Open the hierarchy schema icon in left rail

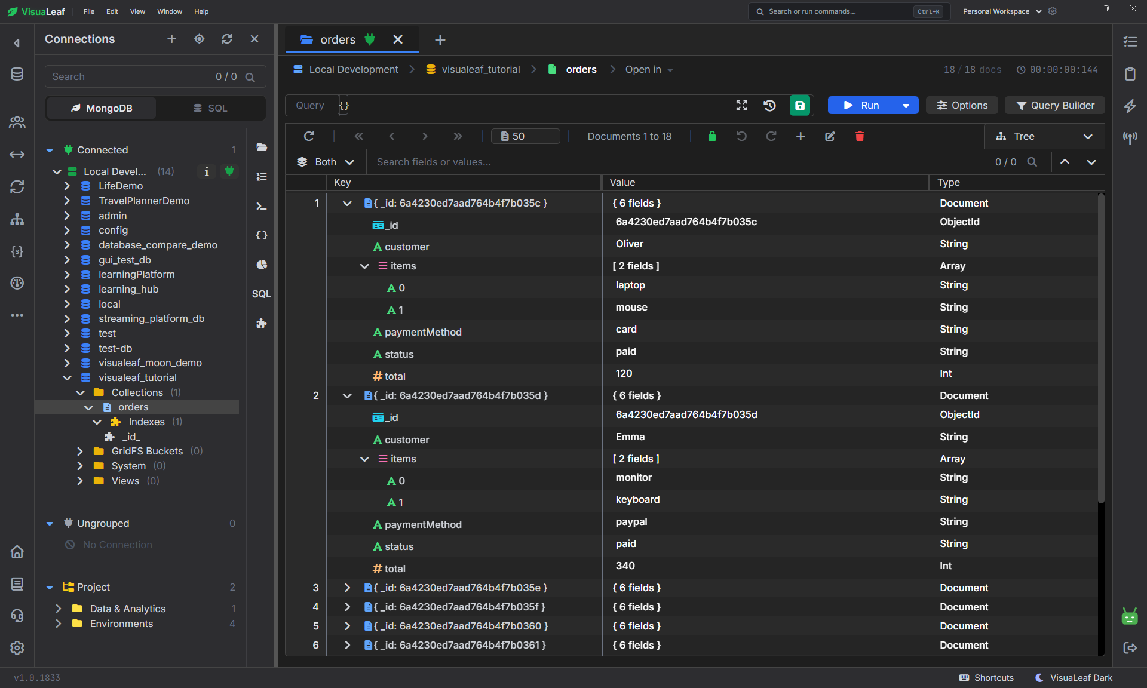pos(17,219)
